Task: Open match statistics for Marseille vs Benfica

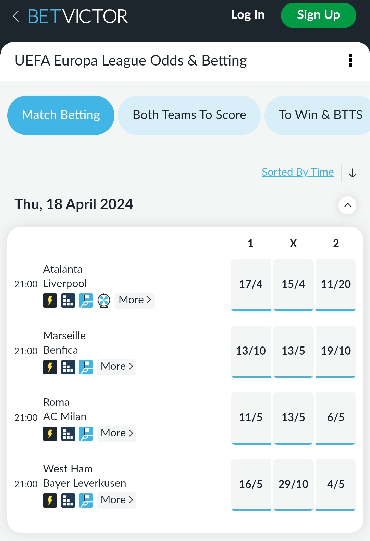Action: 68,366
